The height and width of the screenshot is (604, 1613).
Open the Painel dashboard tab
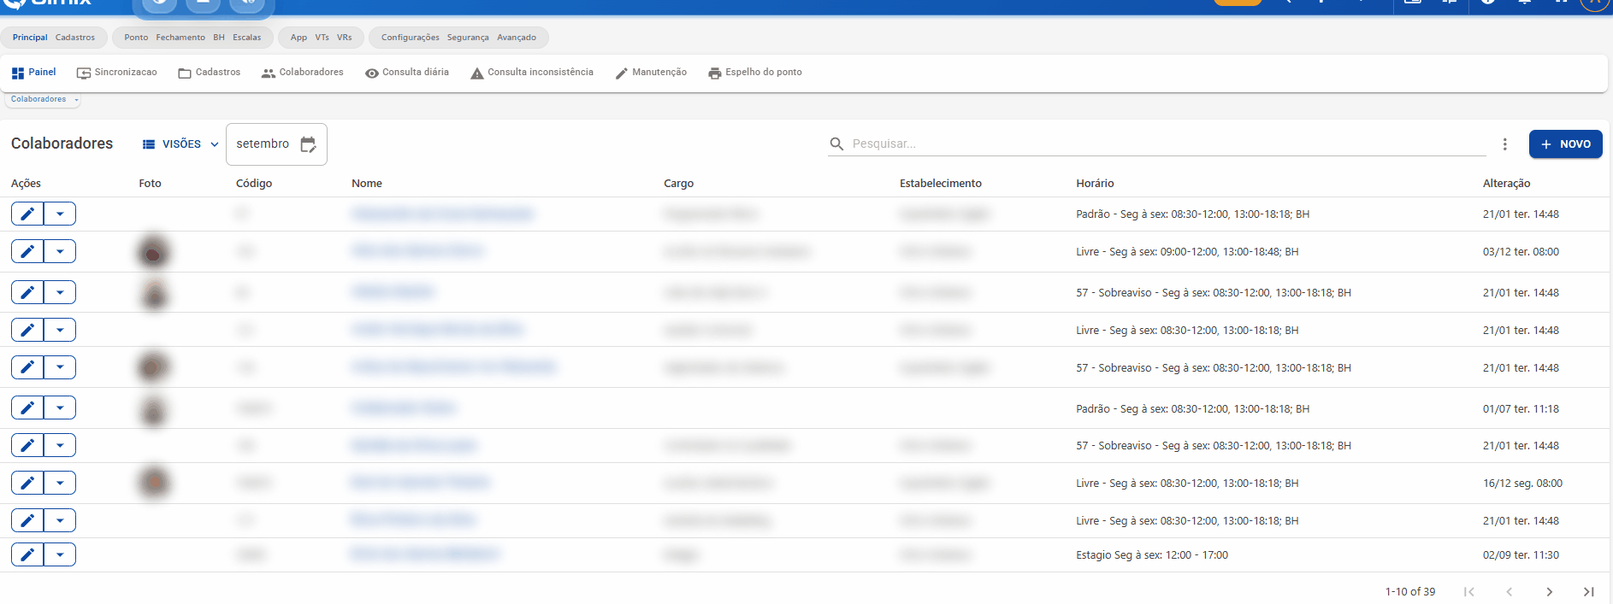click(x=33, y=73)
